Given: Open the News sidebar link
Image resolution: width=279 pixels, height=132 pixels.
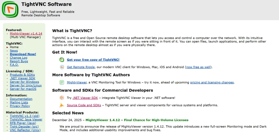Looking at the screenshot, I should coord(14,51).
